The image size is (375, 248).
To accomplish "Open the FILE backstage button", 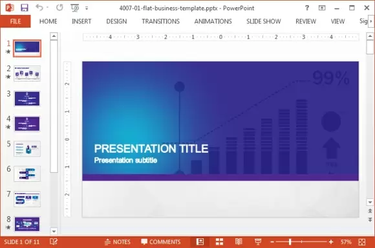I will click(16, 21).
